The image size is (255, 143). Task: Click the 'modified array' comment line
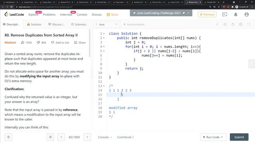coord(123,108)
